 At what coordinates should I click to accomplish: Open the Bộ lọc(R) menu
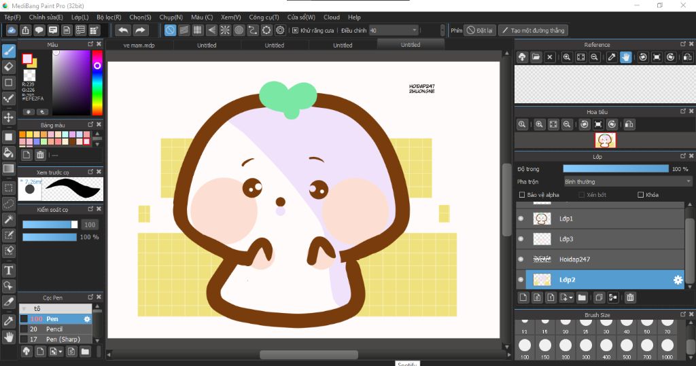[x=109, y=17]
